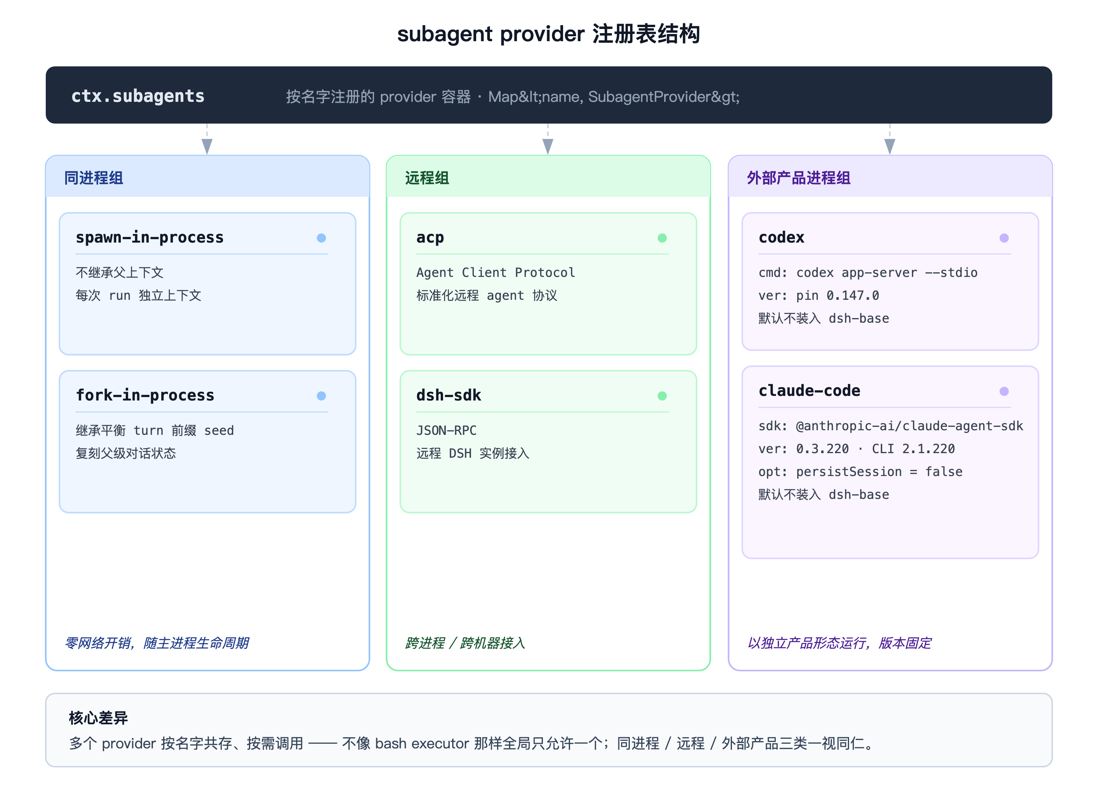
Task: Click the blue dot on spawn-in-process card
Action: (x=321, y=238)
